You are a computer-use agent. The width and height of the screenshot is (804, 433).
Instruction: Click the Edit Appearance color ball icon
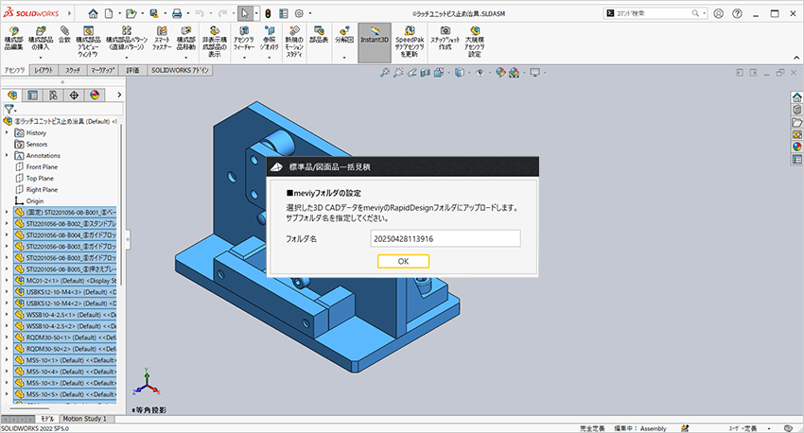click(x=500, y=73)
